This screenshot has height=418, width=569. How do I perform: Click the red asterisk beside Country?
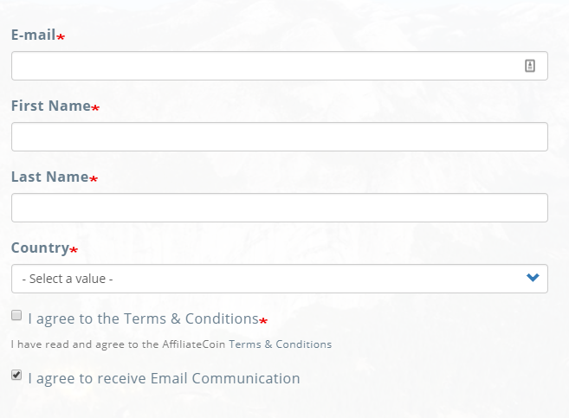coord(74,250)
